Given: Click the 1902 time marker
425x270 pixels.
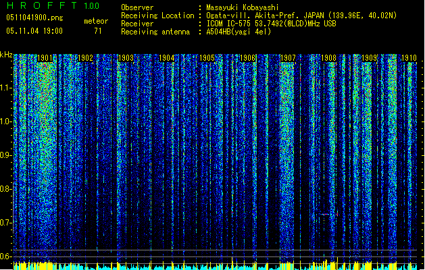Looking at the screenshot, I should click(85, 58).
